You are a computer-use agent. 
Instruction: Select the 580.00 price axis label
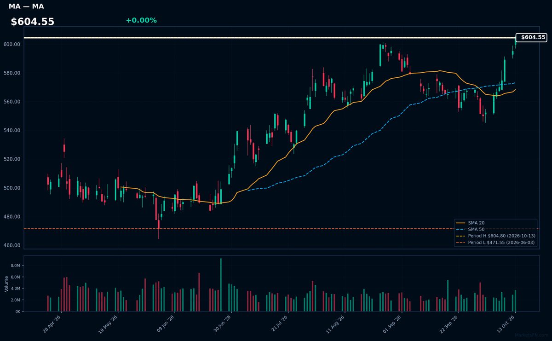[x=11, y=73]
